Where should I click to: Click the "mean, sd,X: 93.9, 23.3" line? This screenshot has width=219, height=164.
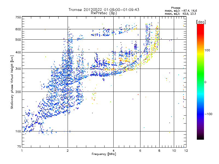click(x=180, y=14)
